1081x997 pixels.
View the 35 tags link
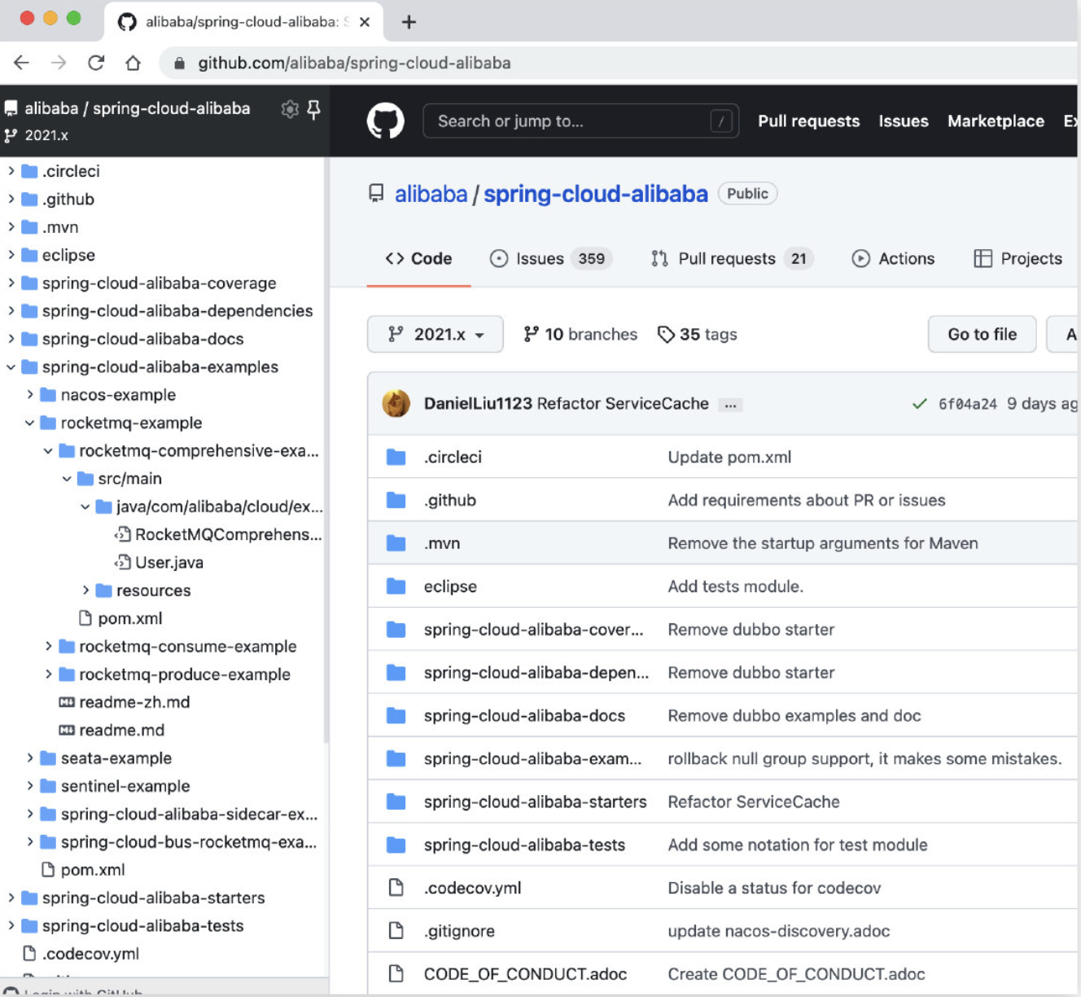click(698, 334)
